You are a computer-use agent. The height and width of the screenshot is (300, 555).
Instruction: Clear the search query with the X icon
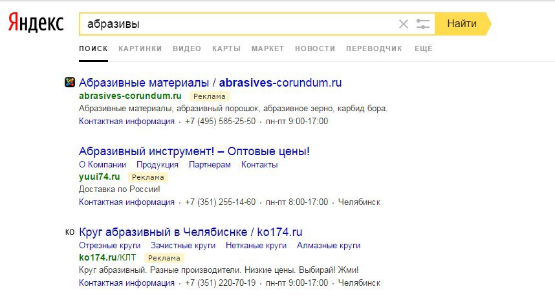click(x=404, y=24)
